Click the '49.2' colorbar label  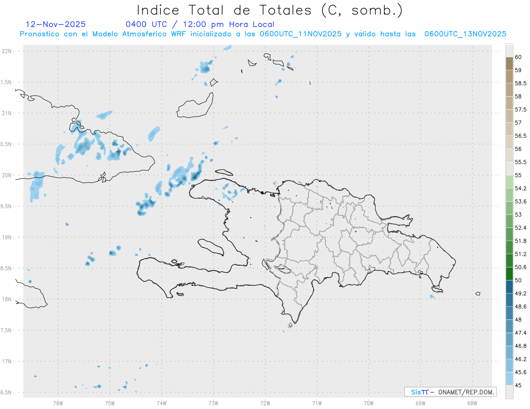pos(521,293)
